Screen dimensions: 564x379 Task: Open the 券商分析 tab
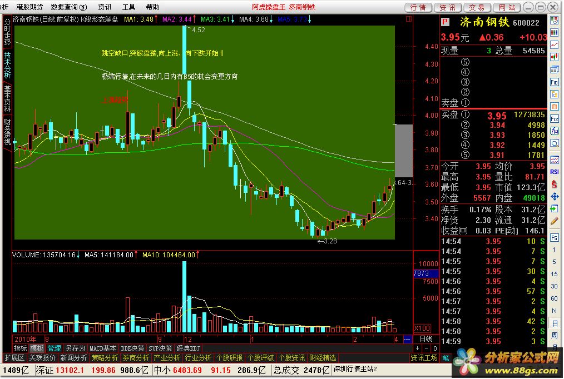pos(136,358)
